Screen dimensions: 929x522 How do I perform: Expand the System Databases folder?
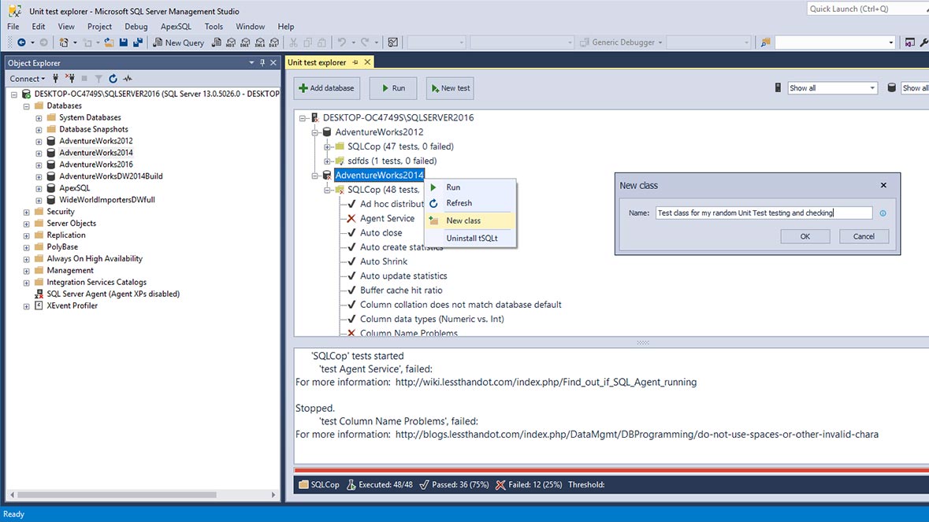tap(39, 118)
